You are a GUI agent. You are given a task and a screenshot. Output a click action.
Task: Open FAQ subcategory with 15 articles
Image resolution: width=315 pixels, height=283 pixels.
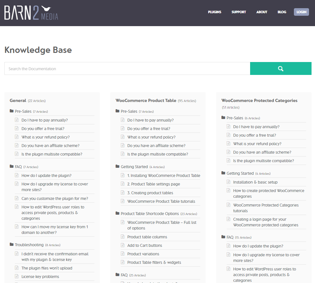tap(230, 237)
